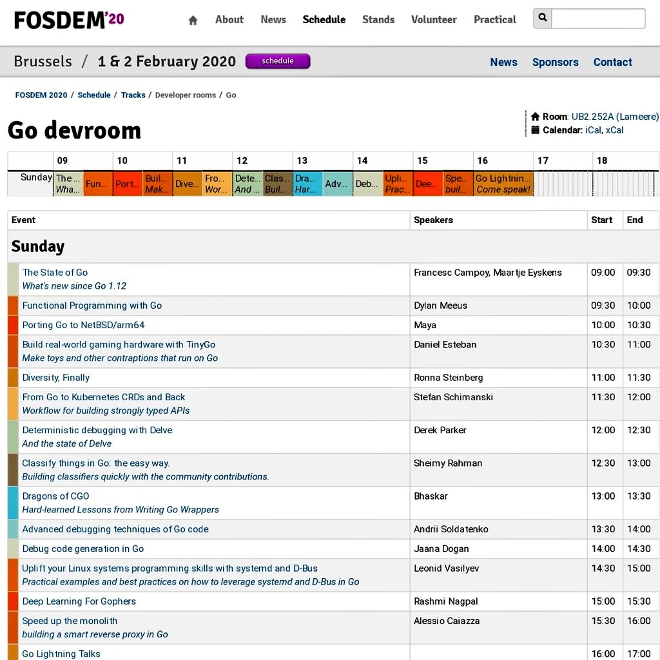Open the Sponsors link

(555, 63)
